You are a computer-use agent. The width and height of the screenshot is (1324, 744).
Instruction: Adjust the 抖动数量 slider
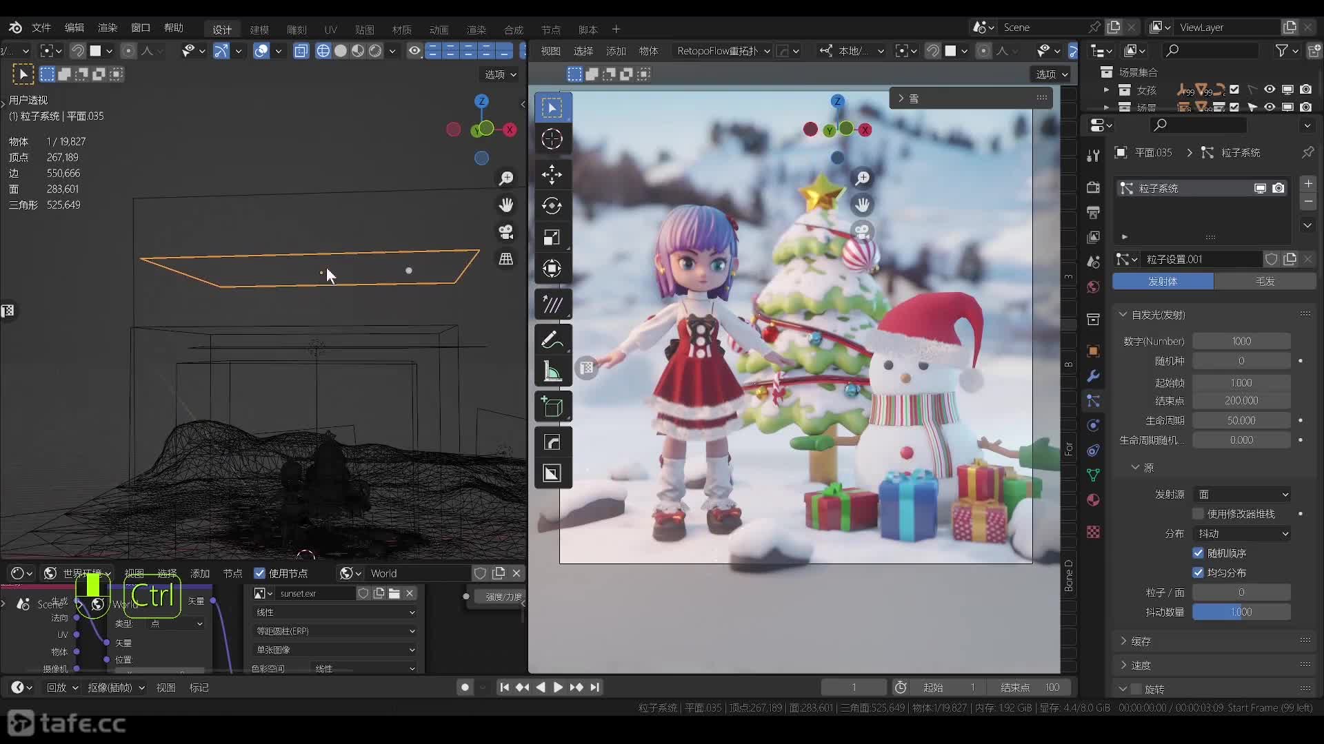pyautogui.click(x=1241, y=612)
